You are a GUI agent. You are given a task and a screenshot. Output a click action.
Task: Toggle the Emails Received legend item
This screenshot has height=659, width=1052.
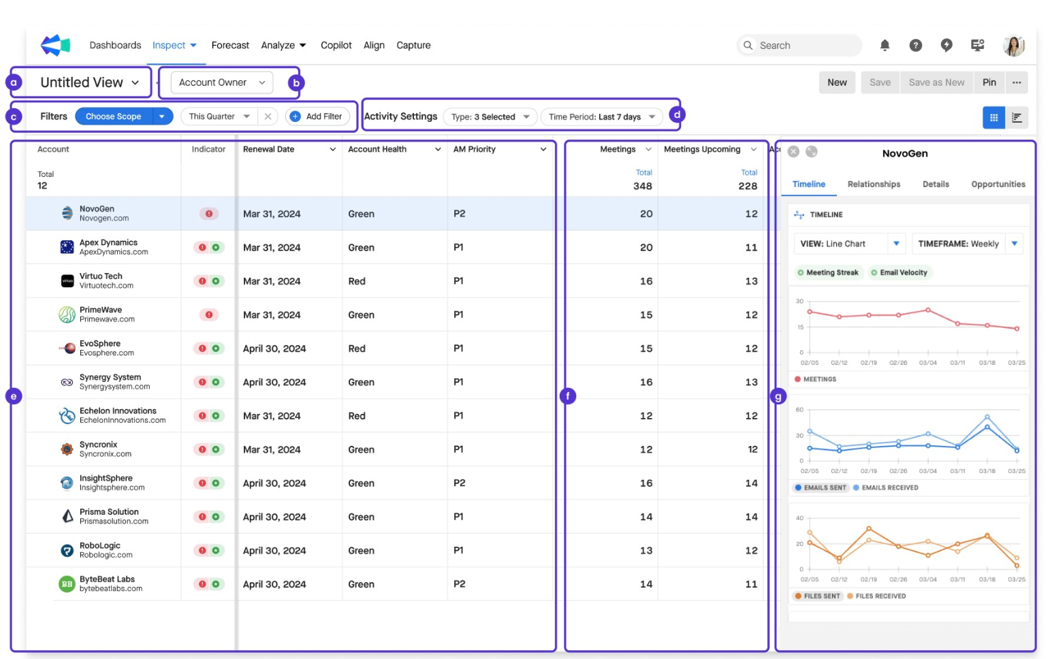coord(886,487)
